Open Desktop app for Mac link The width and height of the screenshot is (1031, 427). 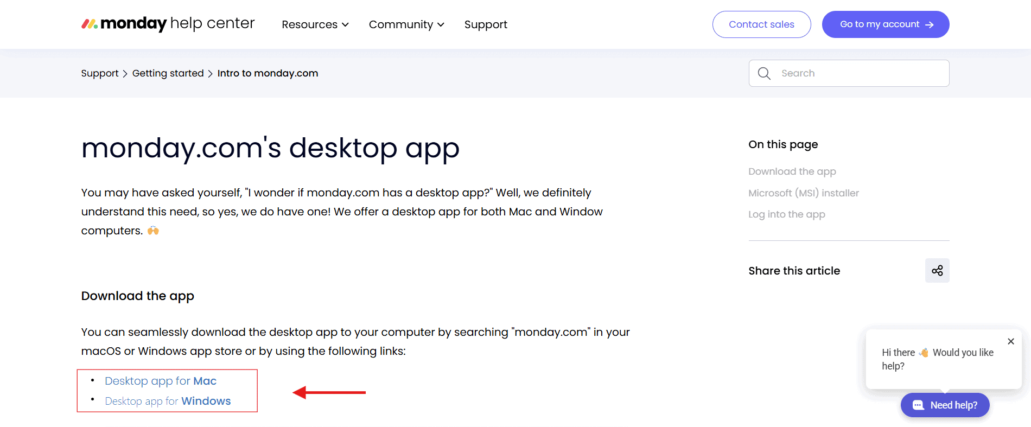[x=161, y=381]
